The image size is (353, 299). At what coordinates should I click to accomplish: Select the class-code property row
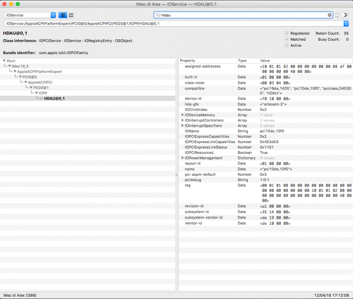[x=266, y=83]
